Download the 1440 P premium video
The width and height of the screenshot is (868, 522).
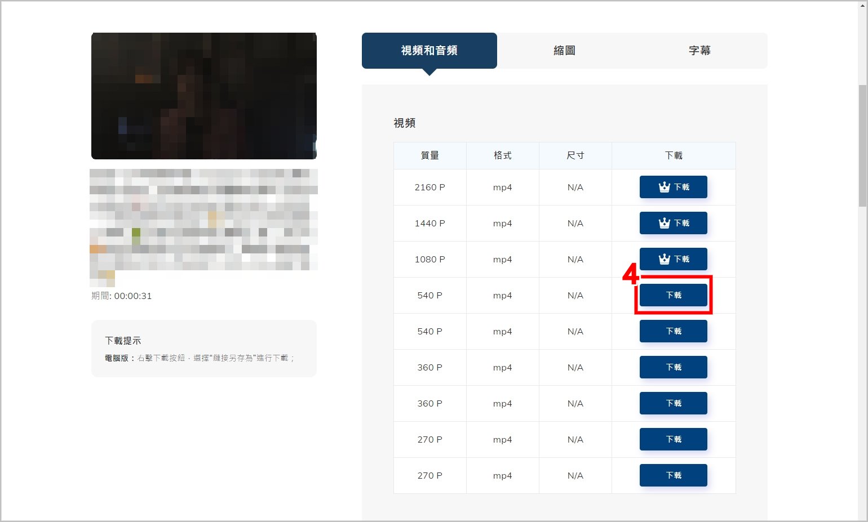pyautogui.click(x=674, y=223)
